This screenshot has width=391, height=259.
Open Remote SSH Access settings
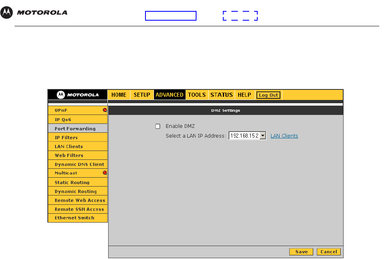(x=77, y=209)
